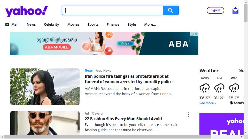Open the mail envelope icon beside Sign in

pyautogui.click(x=235, y=11)
